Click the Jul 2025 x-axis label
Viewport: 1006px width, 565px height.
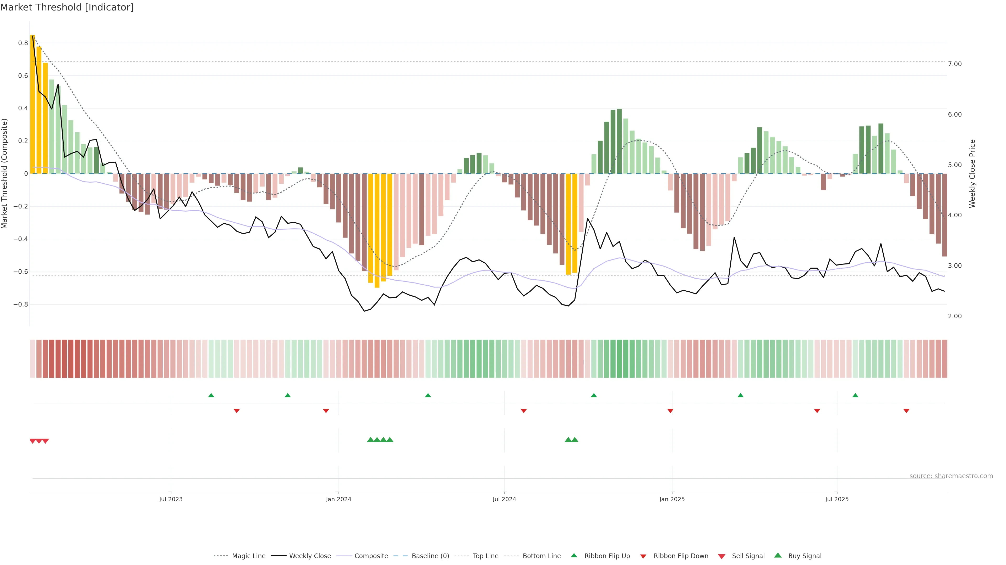[837, 499]
